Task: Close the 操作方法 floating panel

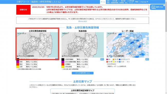Action: [164, 5]
